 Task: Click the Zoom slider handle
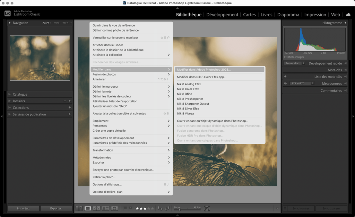click(x=179, y=210)
